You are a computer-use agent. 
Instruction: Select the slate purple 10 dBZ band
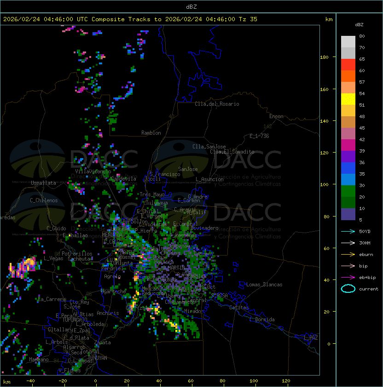click(x=348, y=214)
